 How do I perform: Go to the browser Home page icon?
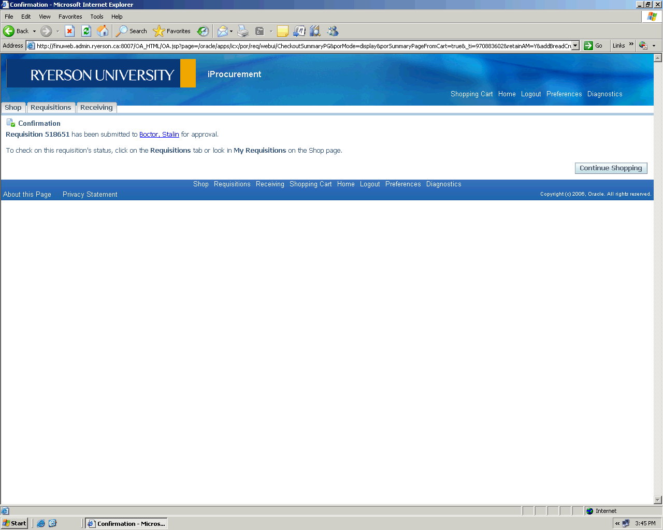coord(103,31)
